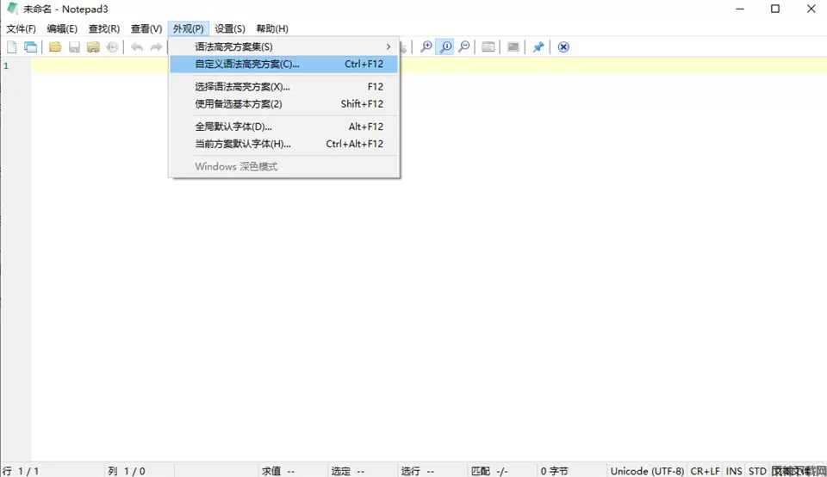Click the 0 字节 status bar field
The image size is (827, 477).
point(572,471)
